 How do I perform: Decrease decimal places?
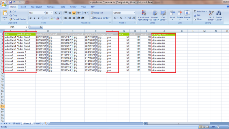tap(133, 18)
